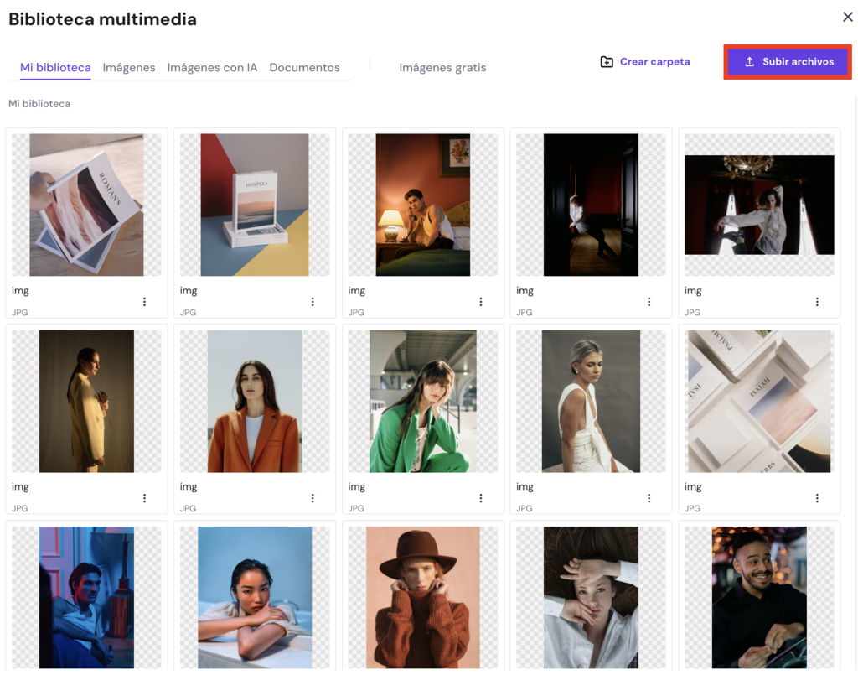858x675 pixels.
Task: Open the three-dot menu on the ISAIAH posters image
Action: tap(817, 497)
